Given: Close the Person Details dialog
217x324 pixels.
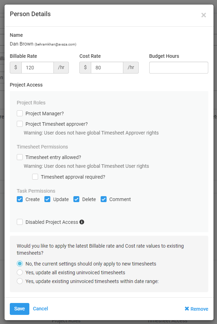Looking at the screenshot, I should coord(204,15).
